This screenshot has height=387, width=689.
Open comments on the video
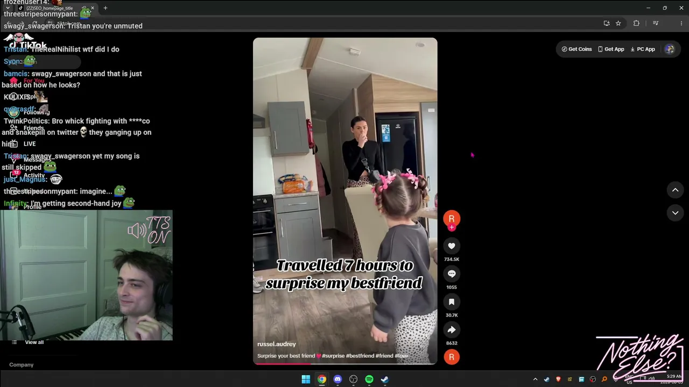pyautogui.click(x=452, y=274)
